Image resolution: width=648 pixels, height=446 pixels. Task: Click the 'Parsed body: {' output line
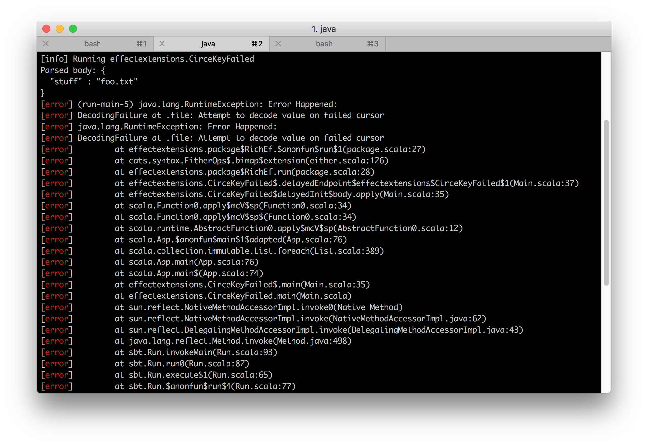click(73, 70)
